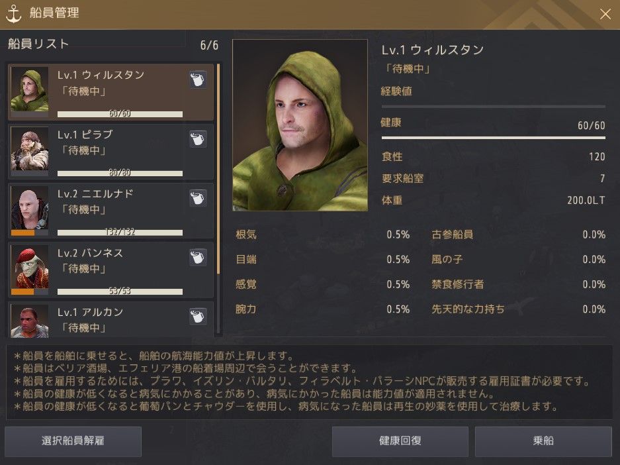Click the 健康 60/60 bar in details
This screenshot has height=465, width=620.
coord(493,138)
